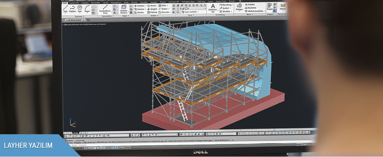The width and height of the screenshot is (383, 157).
Task: Open the Reihe dropdown arrow
Action: click(167, 5)
